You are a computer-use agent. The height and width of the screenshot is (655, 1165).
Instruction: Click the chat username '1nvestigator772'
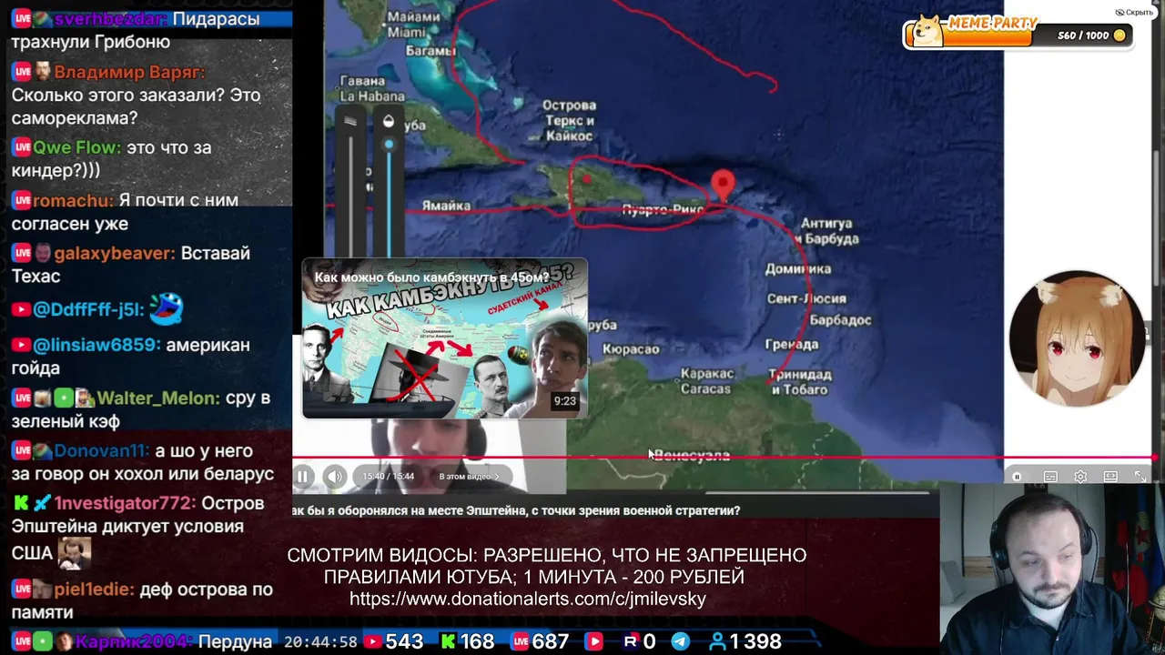click(x=125, y=503)
